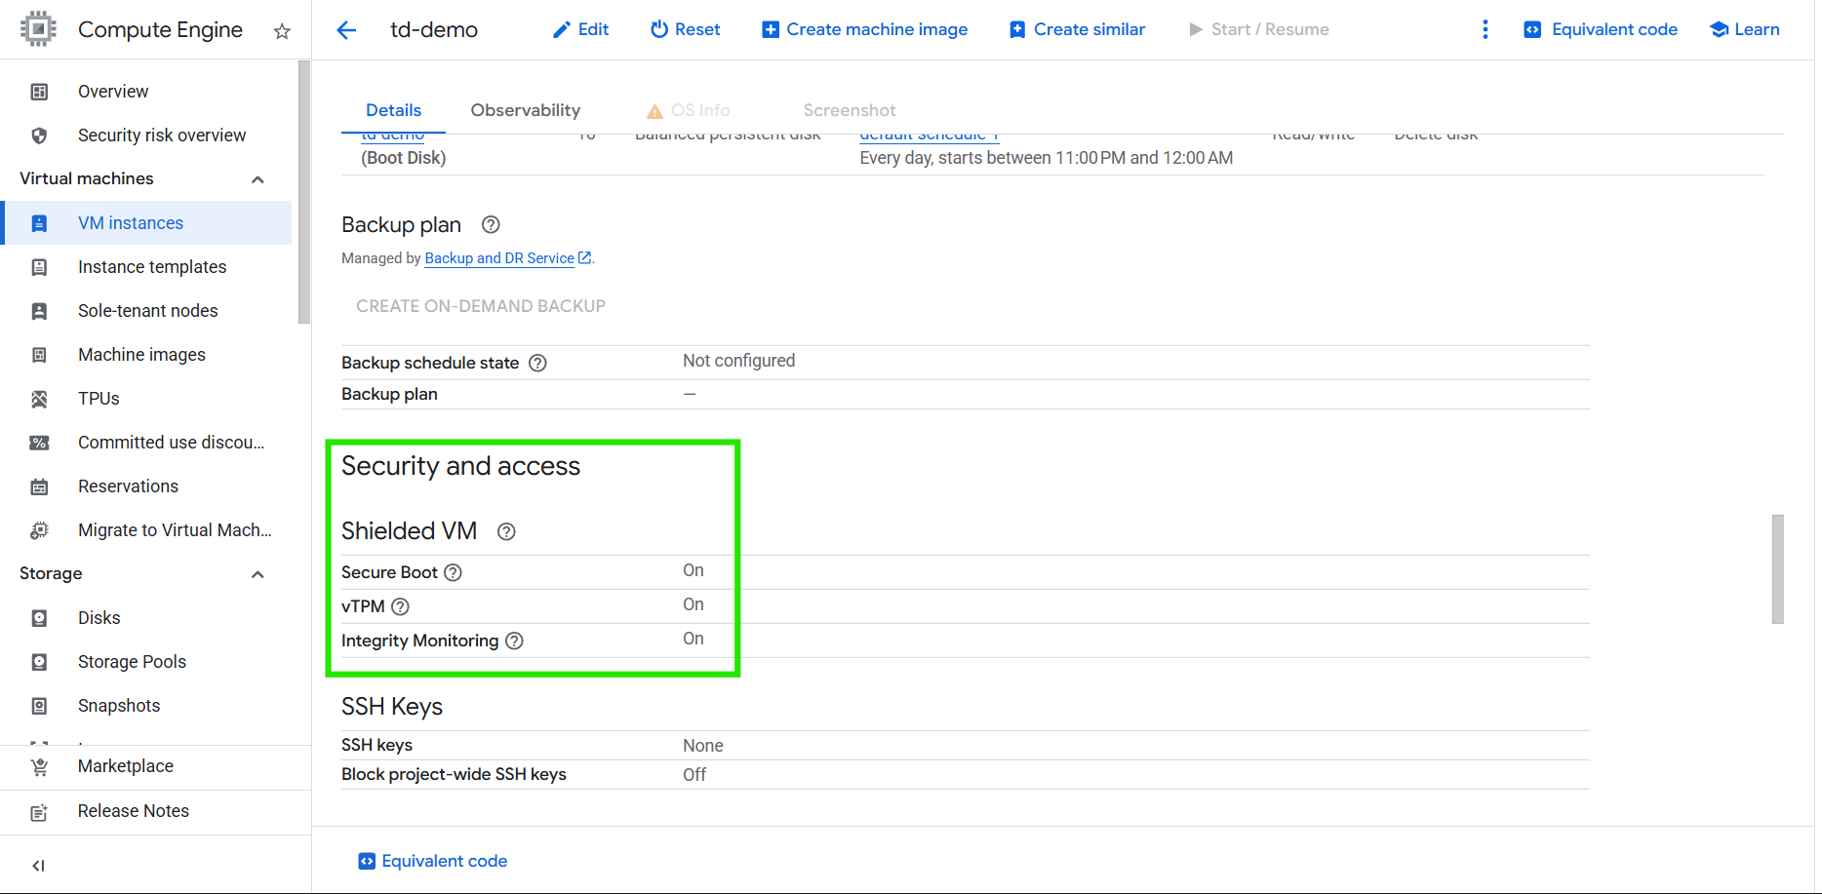The width and height of the screenshot is (1822, 894).
Task: Click the Secure Boot help icon
Action: pyautogui.click(x=453, y=572)
